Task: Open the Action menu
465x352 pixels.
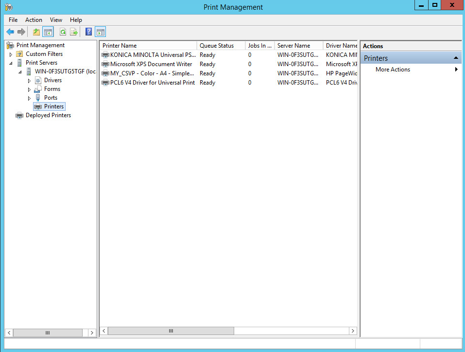Action: pyautogui.click(x=34, y=20)
